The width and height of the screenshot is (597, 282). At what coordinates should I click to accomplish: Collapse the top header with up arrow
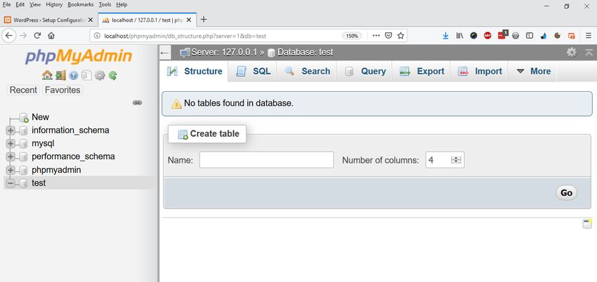(589, 53)
